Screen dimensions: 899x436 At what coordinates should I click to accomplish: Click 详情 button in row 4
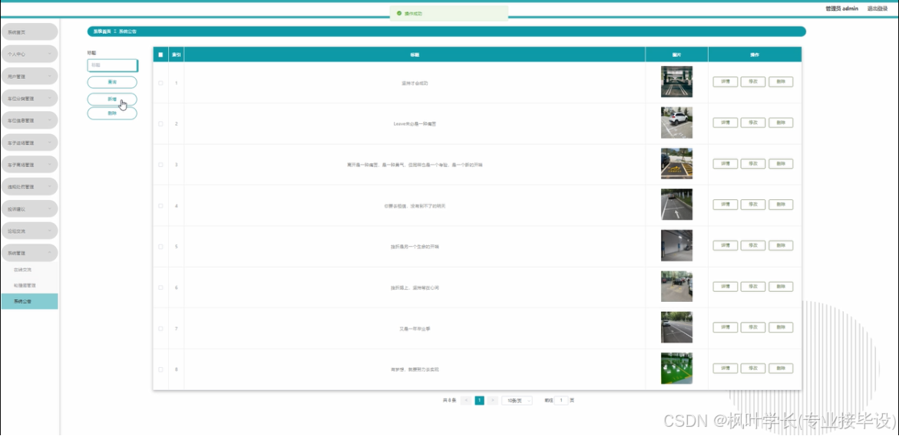[725, 205]
